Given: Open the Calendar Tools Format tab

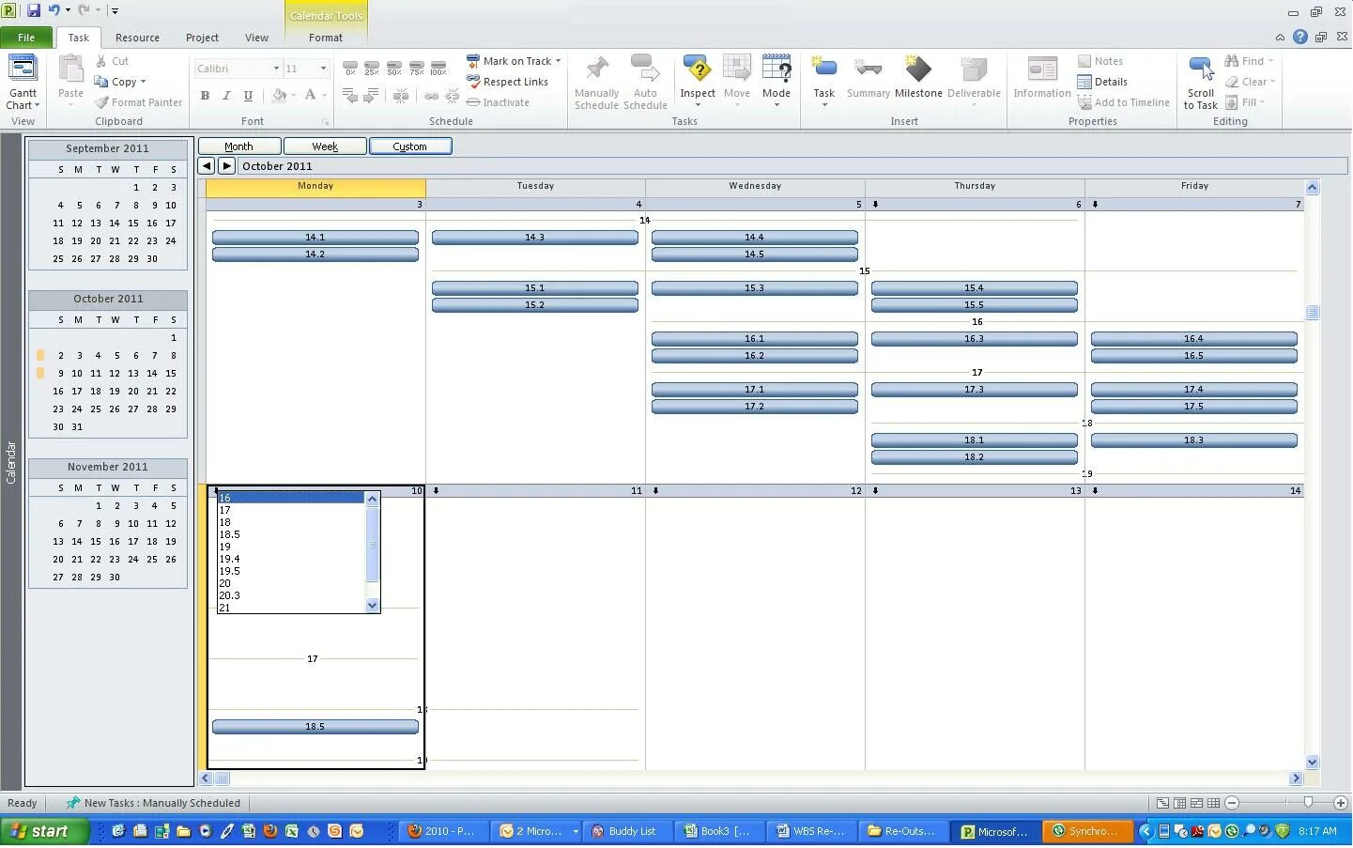Looking at the screenshot, I should [326, 38].
